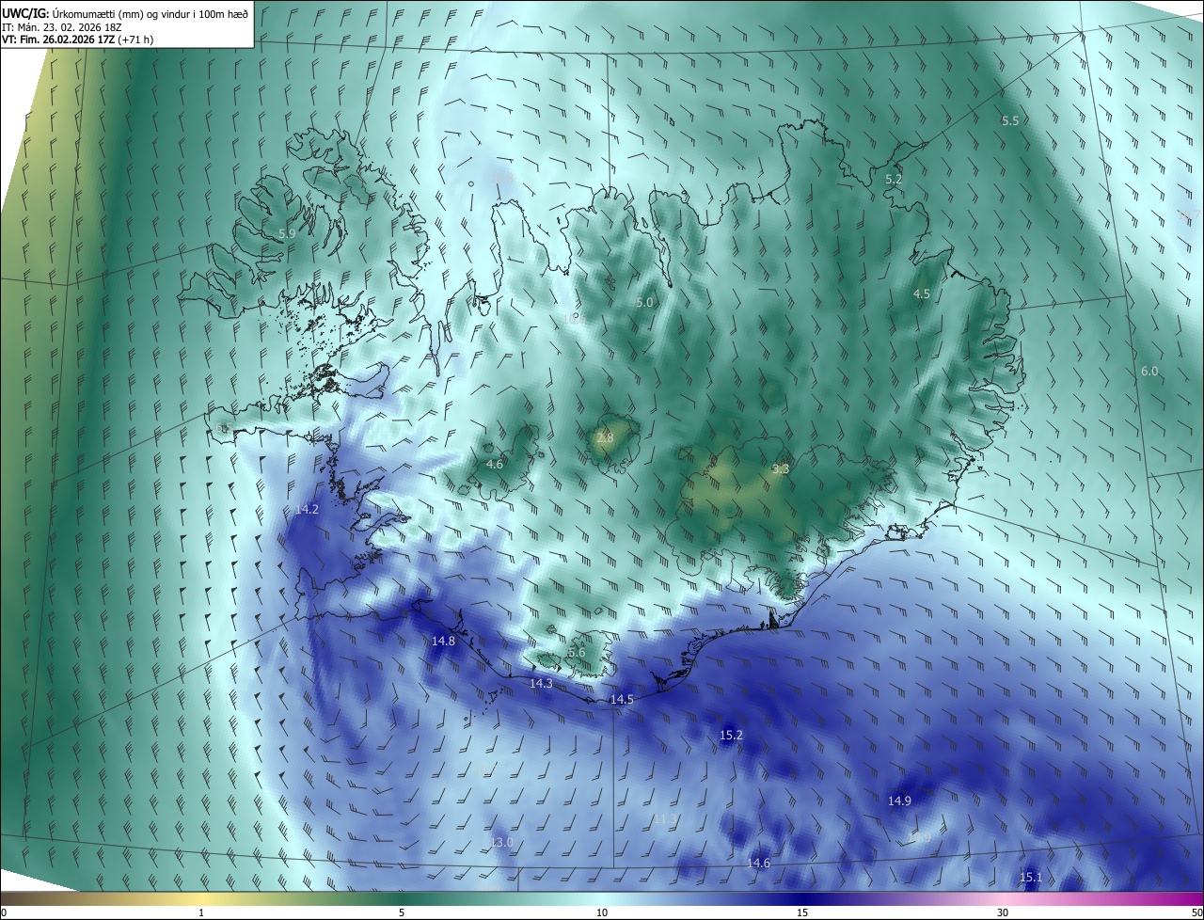Click the color scale label 10

point(602,912)
